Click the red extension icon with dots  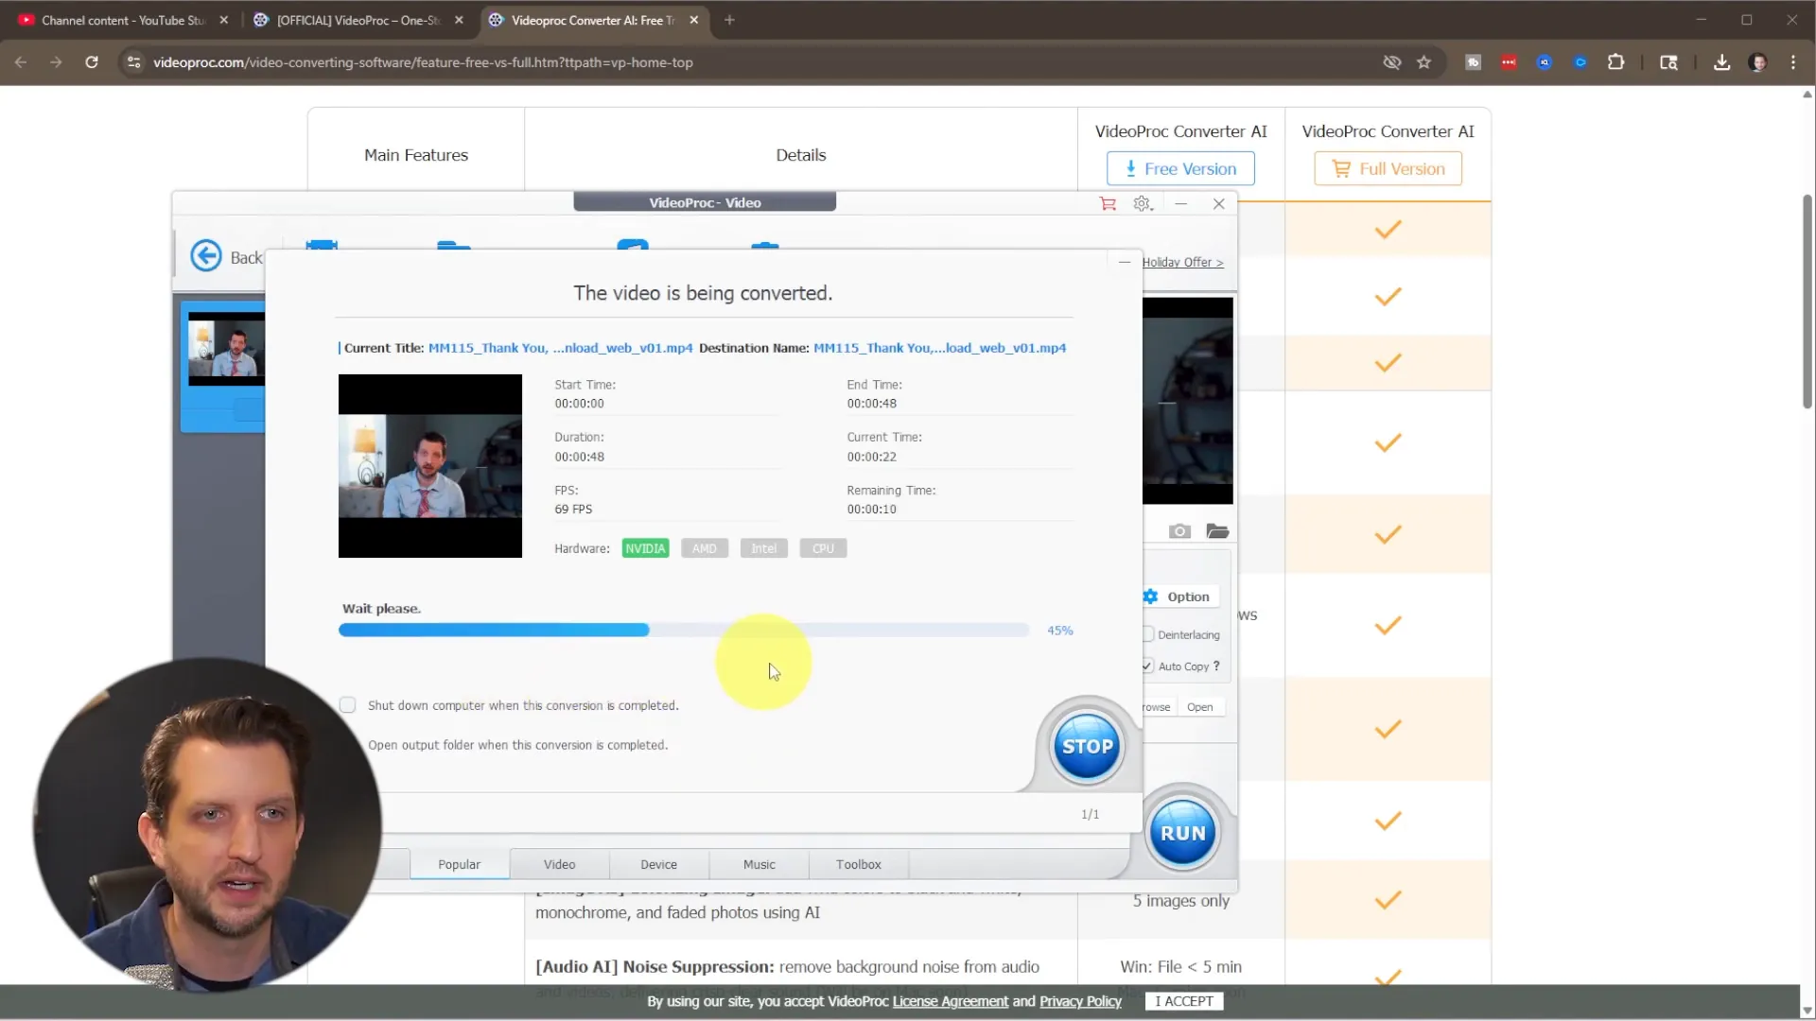pyautogui.click(x=1509, y=62)
